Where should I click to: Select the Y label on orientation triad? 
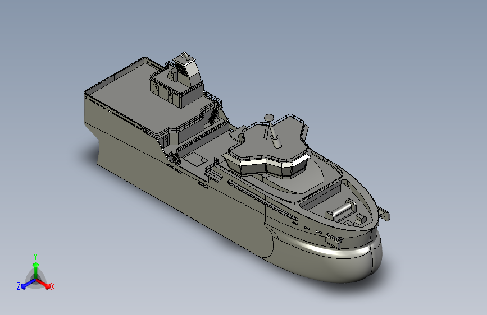point(35,257)
